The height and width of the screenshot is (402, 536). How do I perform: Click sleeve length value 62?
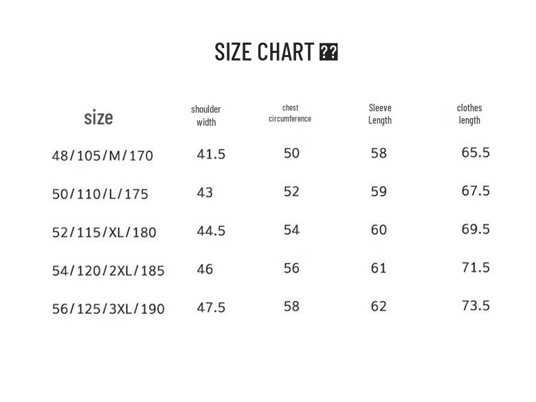click(x=379, y=306)
